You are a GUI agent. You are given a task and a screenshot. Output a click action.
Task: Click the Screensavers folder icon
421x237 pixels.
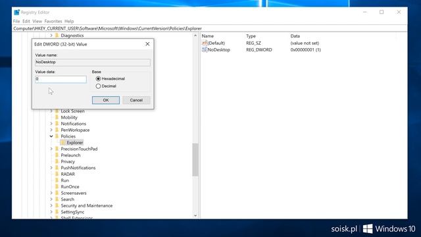pyautogui.click(x=57, y=193)
